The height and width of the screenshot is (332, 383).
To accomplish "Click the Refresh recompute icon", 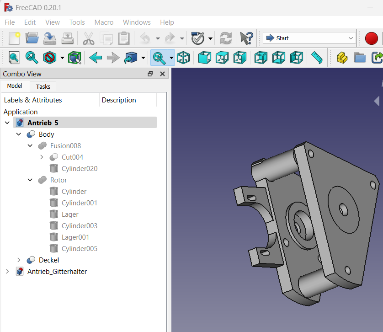I will pyautogui.click(x=226, y=38).
